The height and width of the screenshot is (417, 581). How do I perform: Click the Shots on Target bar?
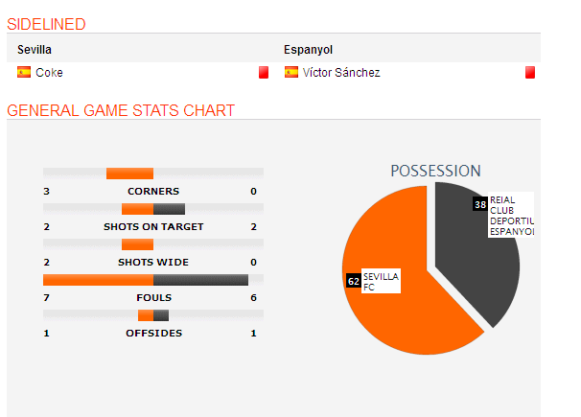pyautogui.click(x=153, y=209)
